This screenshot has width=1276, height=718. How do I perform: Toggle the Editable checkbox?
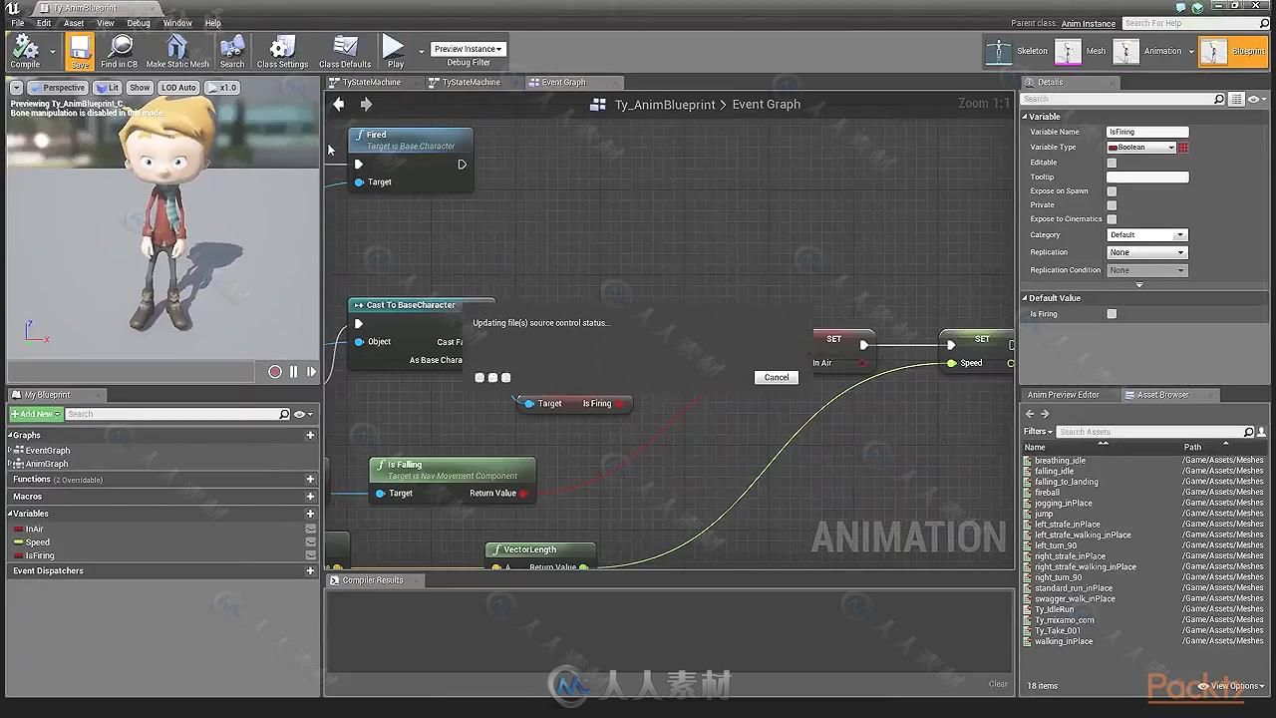(x=1112, y=163)
